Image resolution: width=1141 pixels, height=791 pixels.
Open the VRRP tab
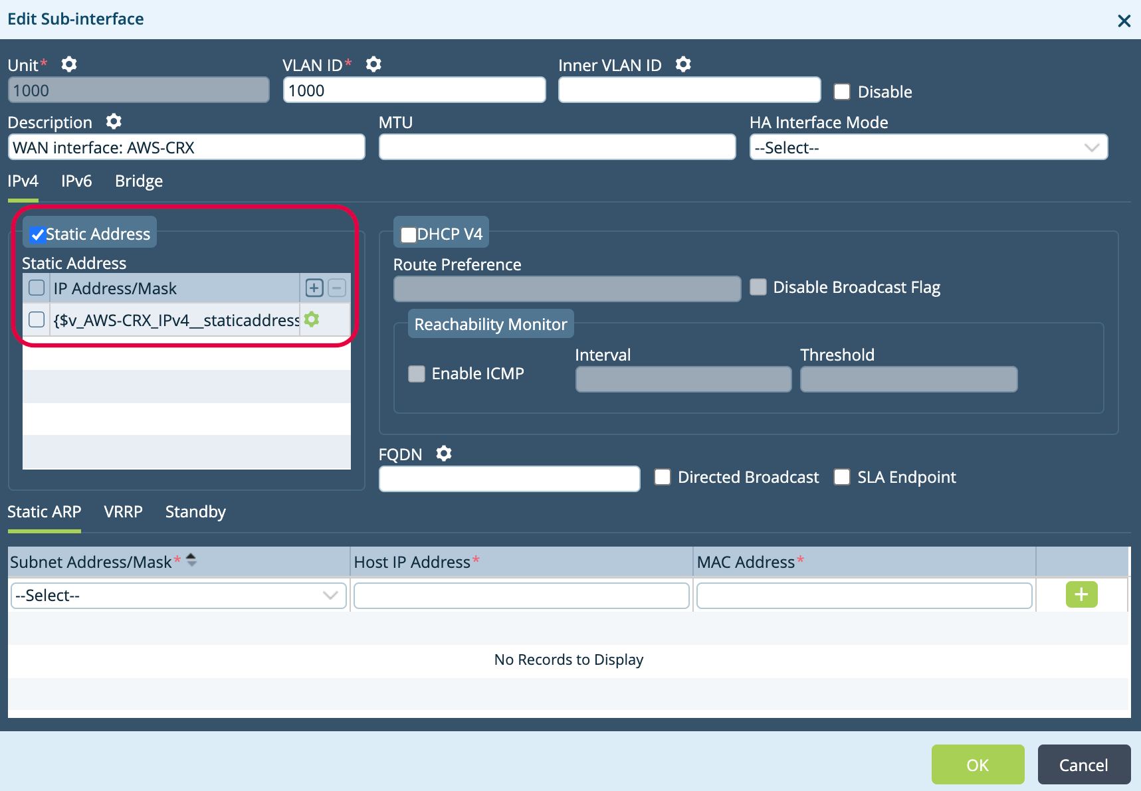pyautogui.click(x=123, y=512)
